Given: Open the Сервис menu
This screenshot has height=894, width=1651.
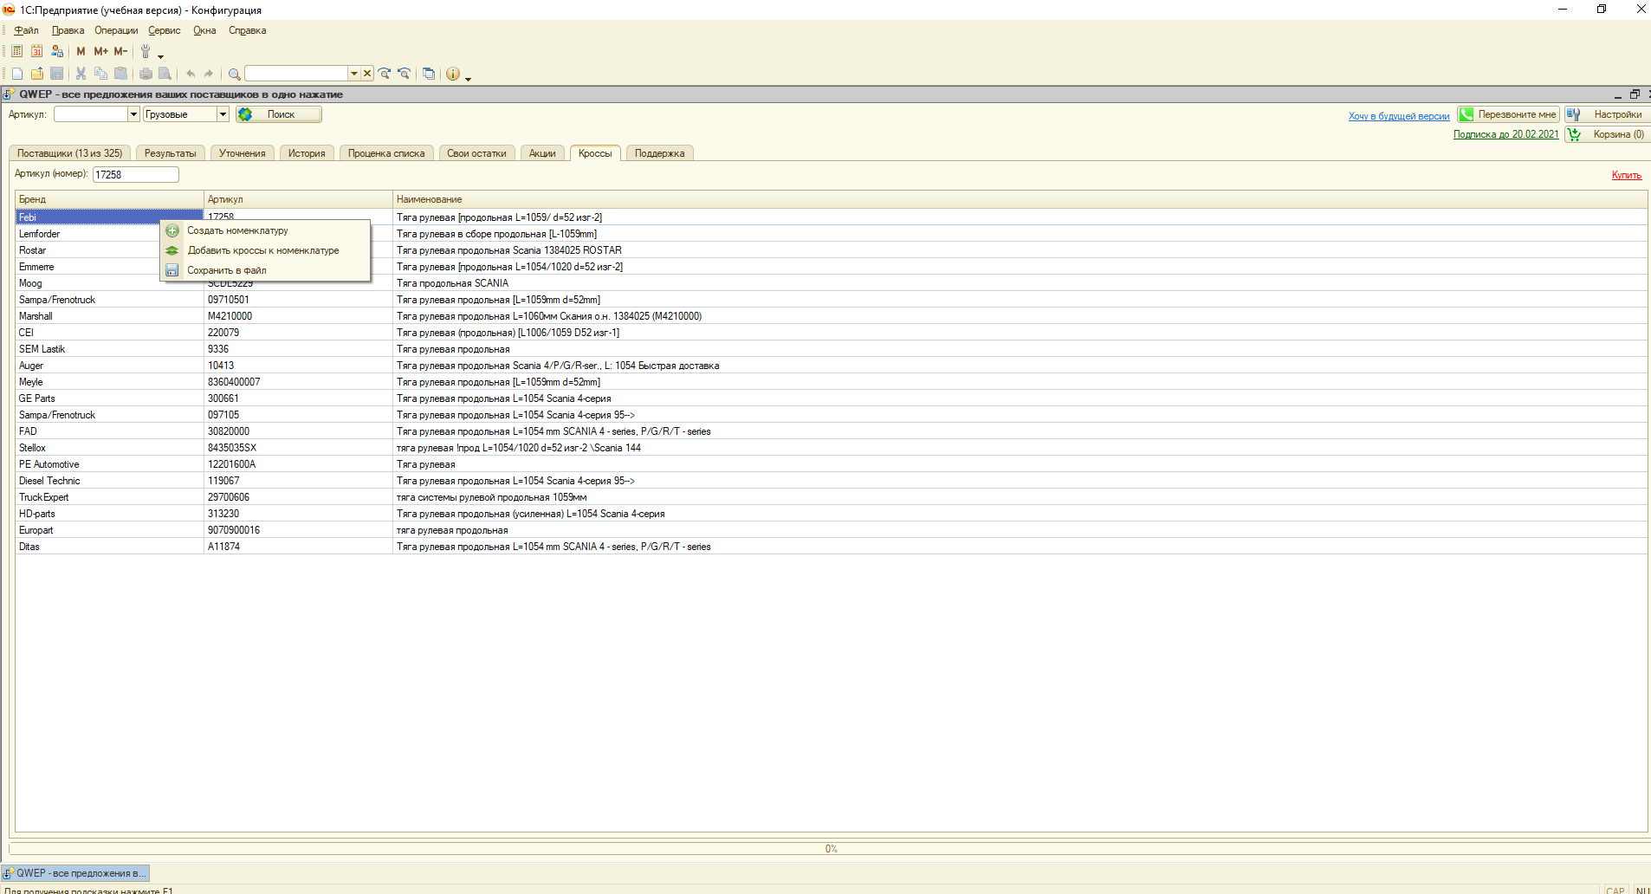Looking at the screenshot, I should (x=165, y=30).
